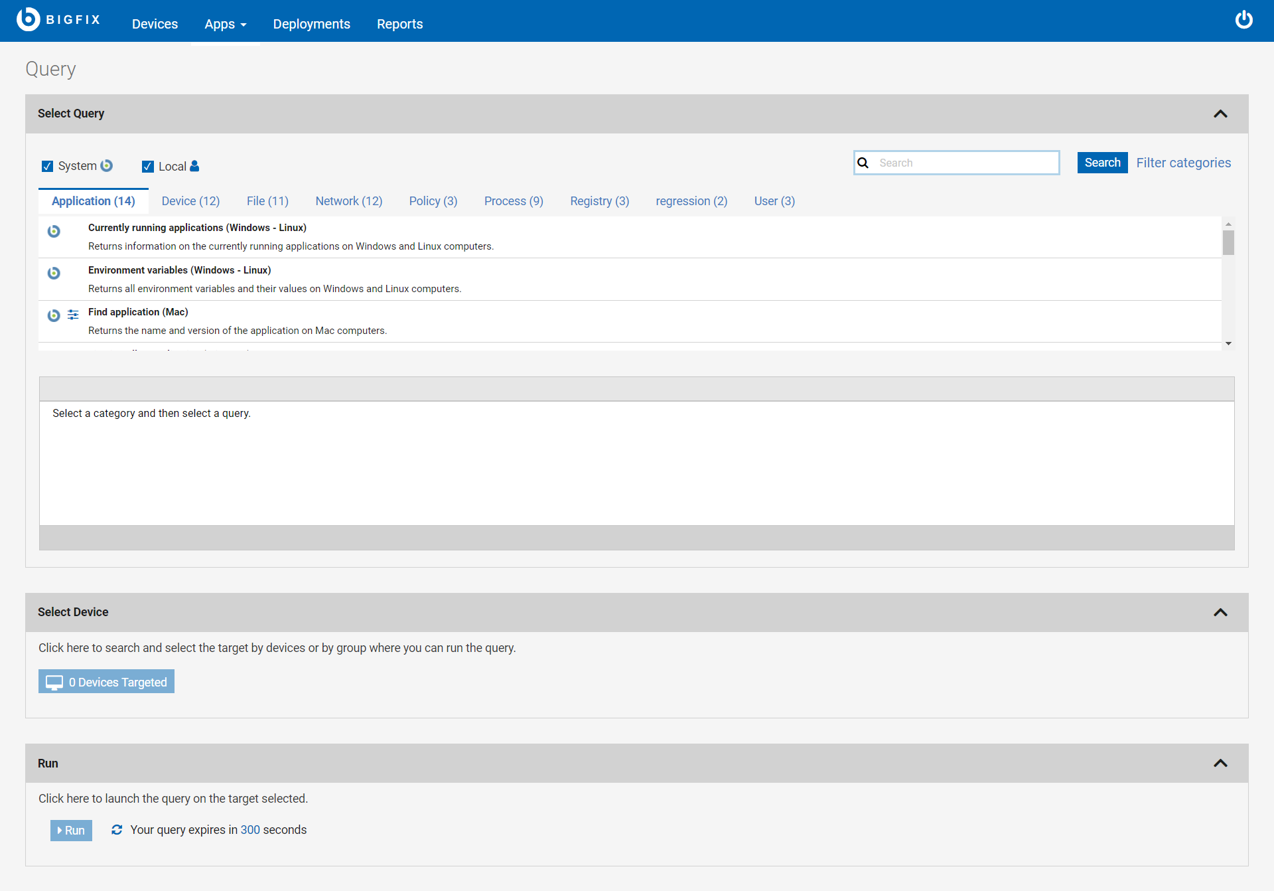1274x891 pixels.
Task: Open the Reports menu
Action: click(x=399, y=24)
